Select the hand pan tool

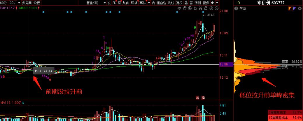click(185, 8)
